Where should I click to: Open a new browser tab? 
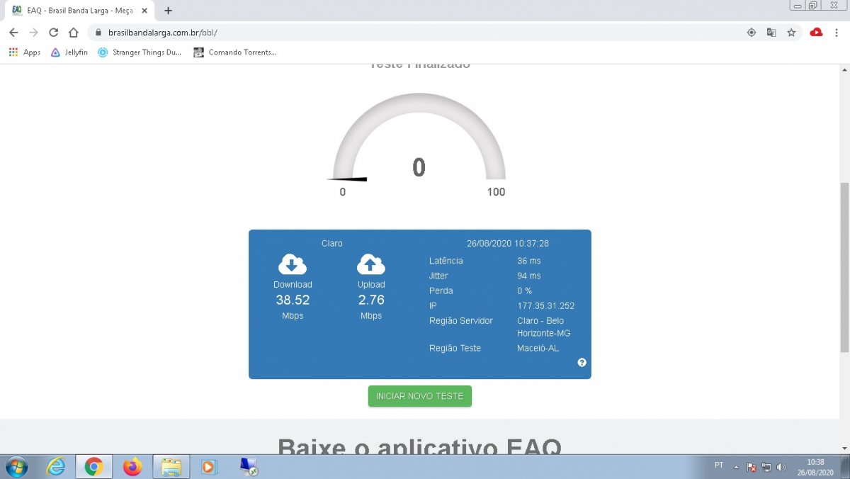tap(168, 11)
